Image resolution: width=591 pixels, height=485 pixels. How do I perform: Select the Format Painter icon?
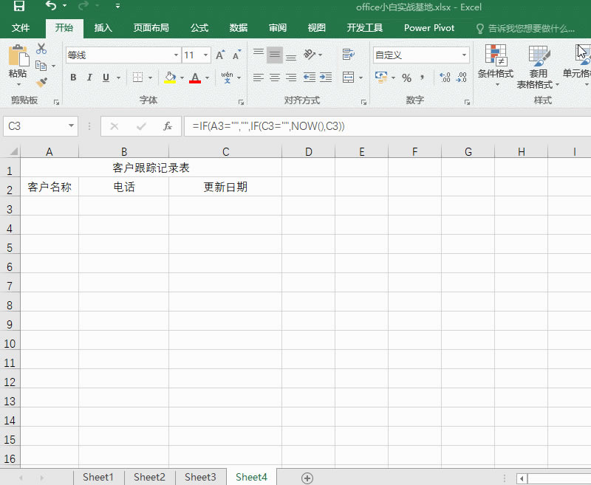point(42,82)
